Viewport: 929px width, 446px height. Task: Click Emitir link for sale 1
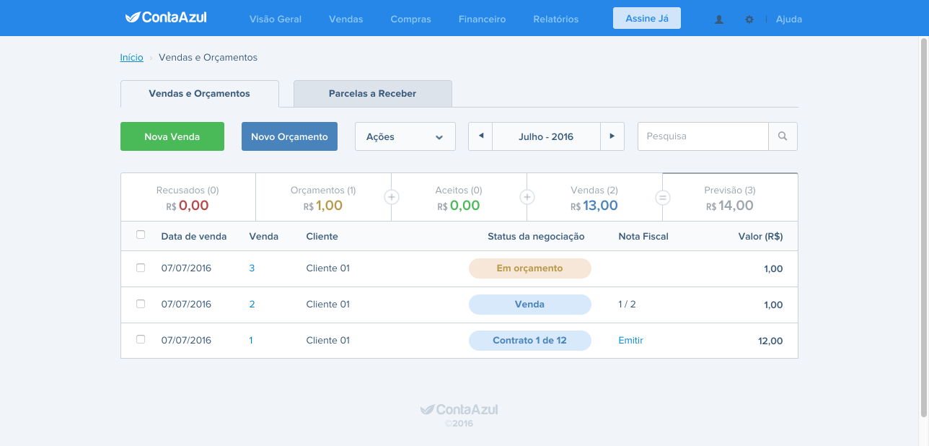click(x=630, y=341)
